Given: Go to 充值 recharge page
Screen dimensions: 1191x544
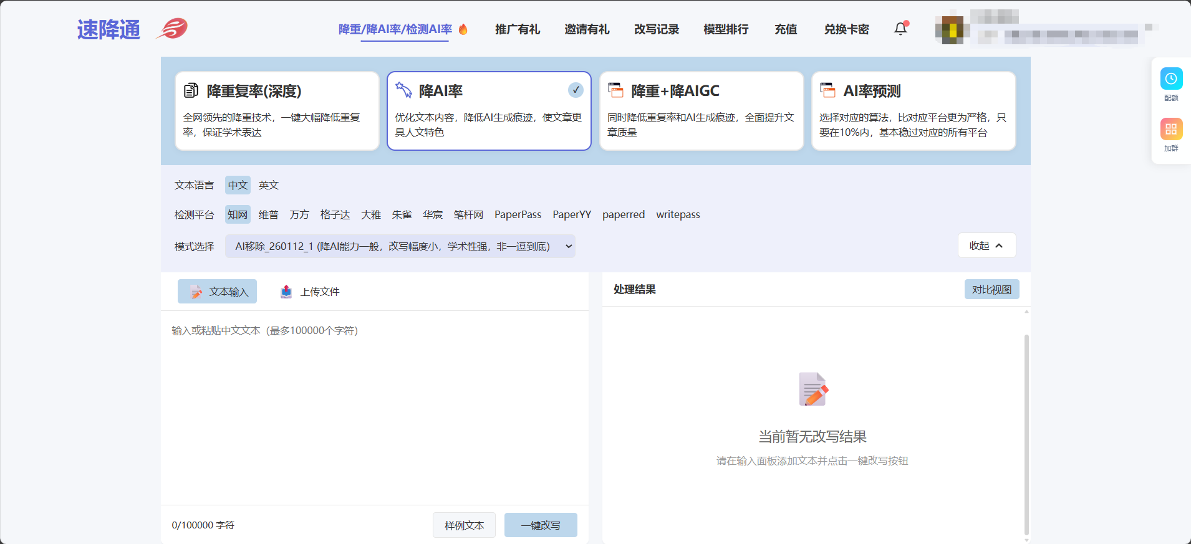Looking at the screenshot, I should tap(786, 29).
